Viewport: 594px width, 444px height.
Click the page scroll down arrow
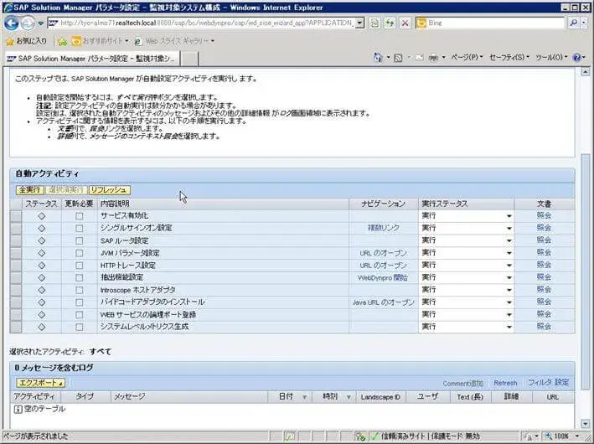click(586, 424)
